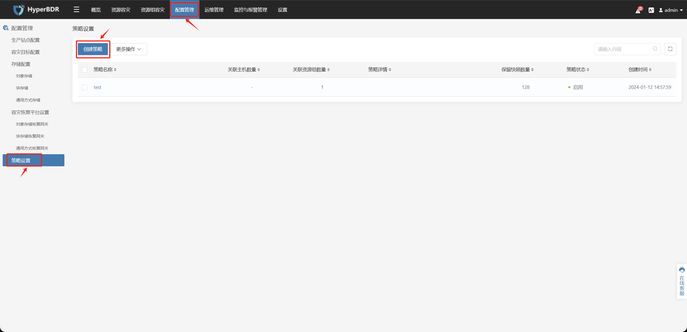Toggle the hamburger sidebar menu icon
Screen dimensions: 687x332
76,10
